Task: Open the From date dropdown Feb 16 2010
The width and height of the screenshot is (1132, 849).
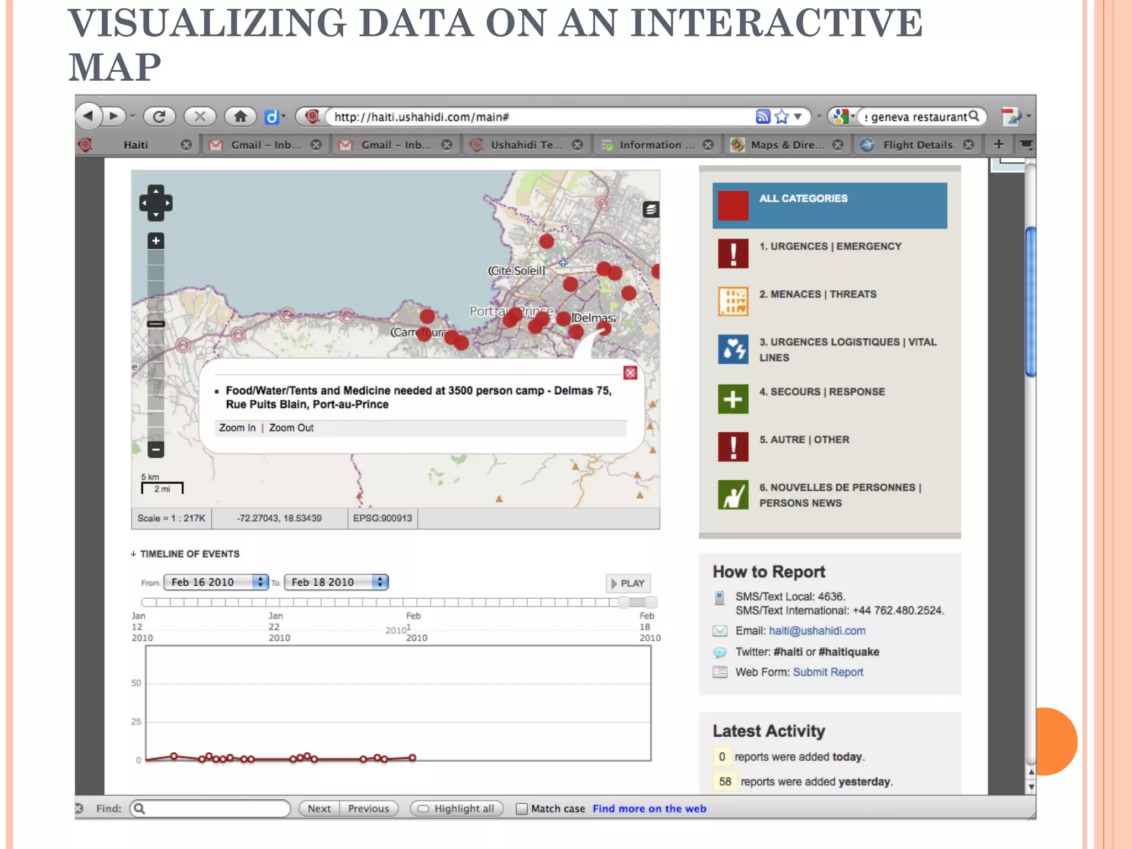Action: click(216, 582)
